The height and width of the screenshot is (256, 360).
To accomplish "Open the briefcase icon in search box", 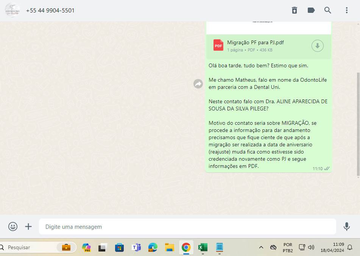I will click(x=66, y=247).
